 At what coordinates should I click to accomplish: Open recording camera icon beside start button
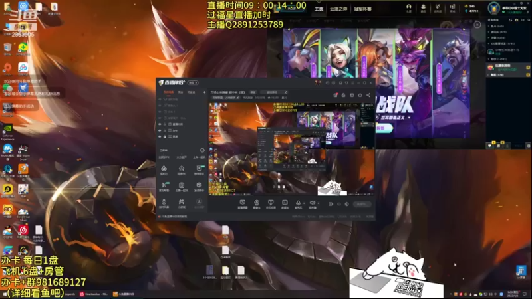pyautogui.click(x=331, y=204)
